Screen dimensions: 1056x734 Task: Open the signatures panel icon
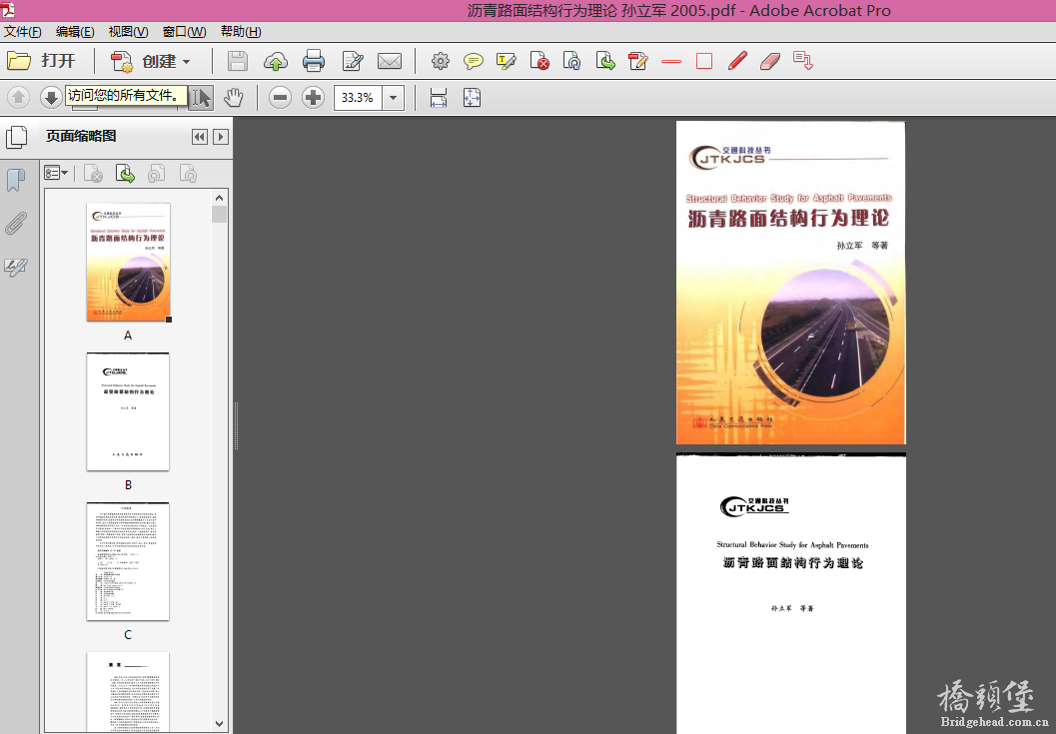coord(16,268)
